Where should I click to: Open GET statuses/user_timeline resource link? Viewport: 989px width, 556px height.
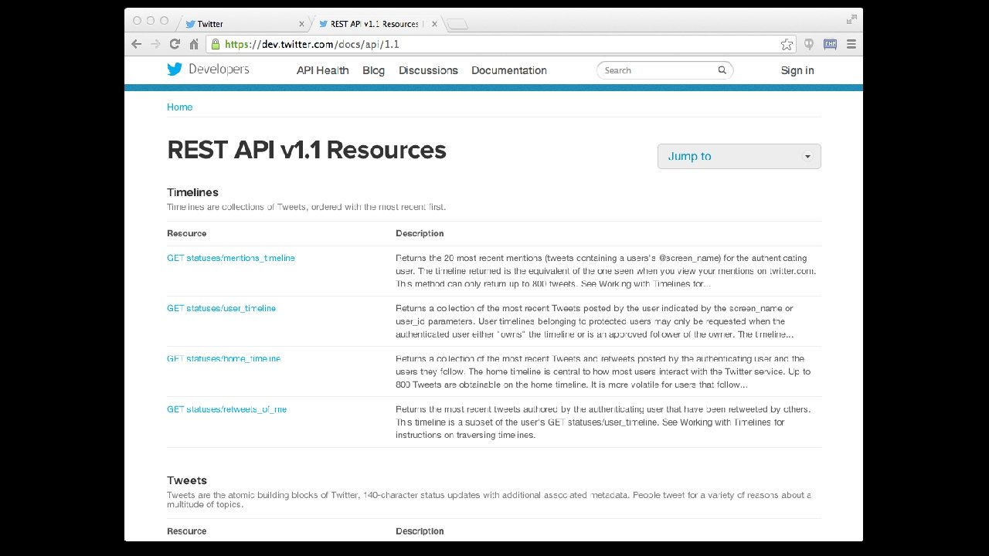[x=221, y=308]
